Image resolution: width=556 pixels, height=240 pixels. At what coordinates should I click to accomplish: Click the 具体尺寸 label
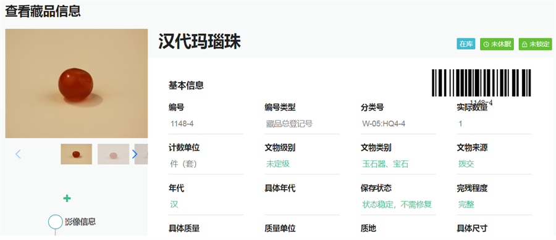[x=472, y=229]
